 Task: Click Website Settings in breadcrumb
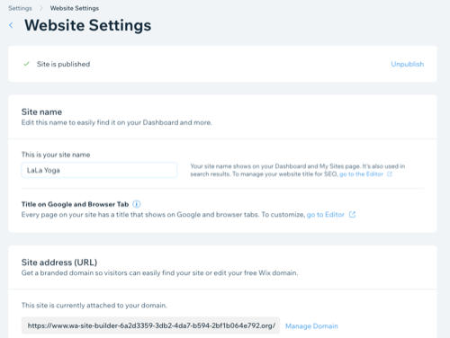75,8
